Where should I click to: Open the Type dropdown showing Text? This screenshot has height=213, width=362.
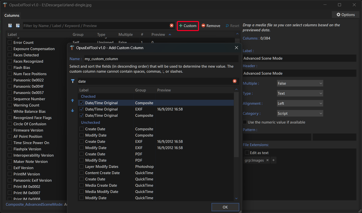(x=300, y=93)
